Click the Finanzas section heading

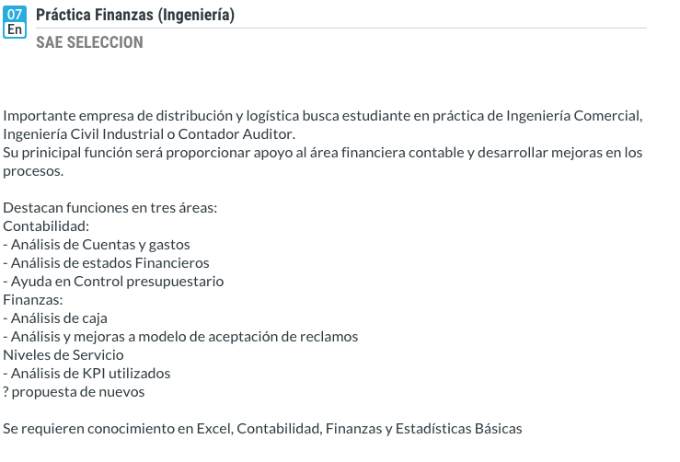[33, 300]
